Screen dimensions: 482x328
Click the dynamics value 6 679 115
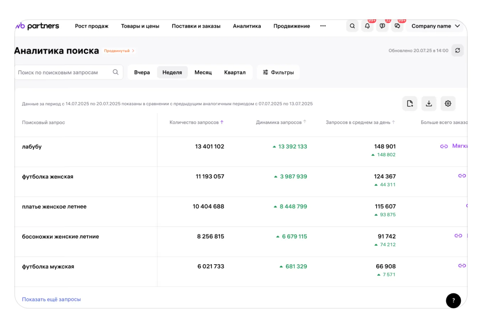(294, 237)
